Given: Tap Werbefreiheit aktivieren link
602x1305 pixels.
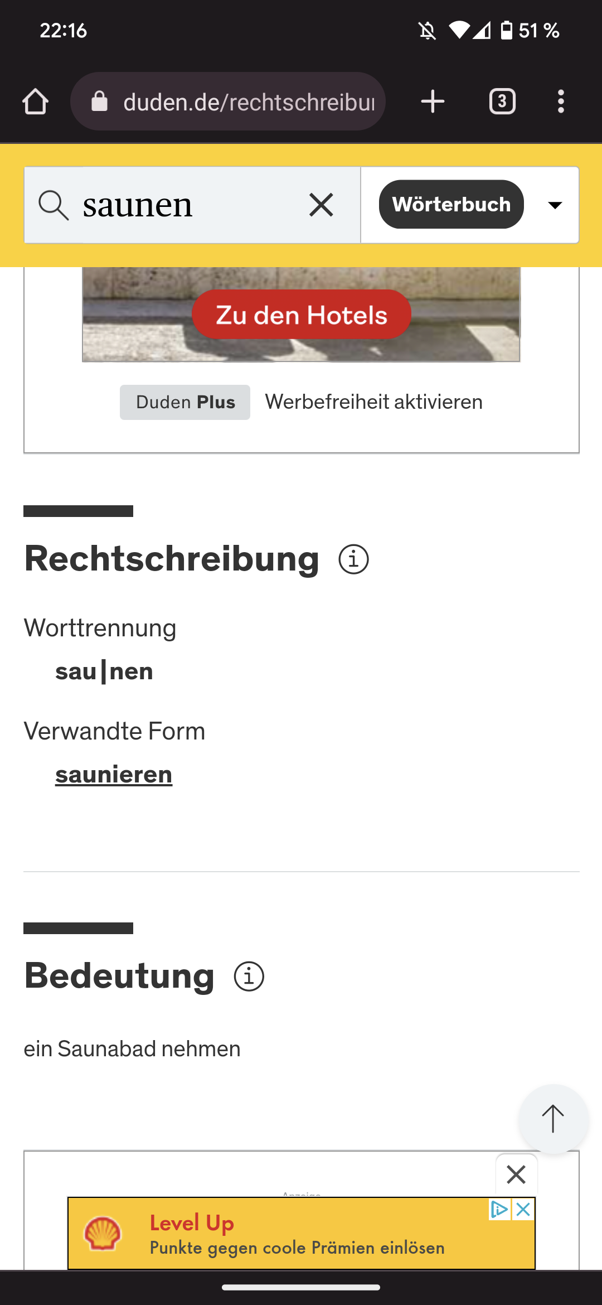Looking at the screenshot, I should point(373,402).
